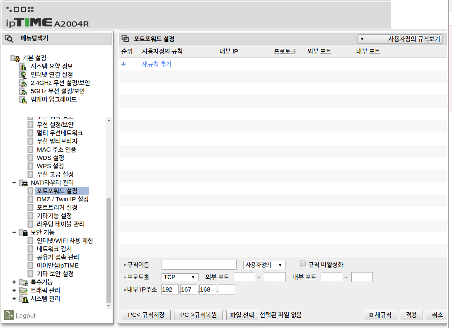
Task: Click the 적용 button
Action: tap(411, 315)
